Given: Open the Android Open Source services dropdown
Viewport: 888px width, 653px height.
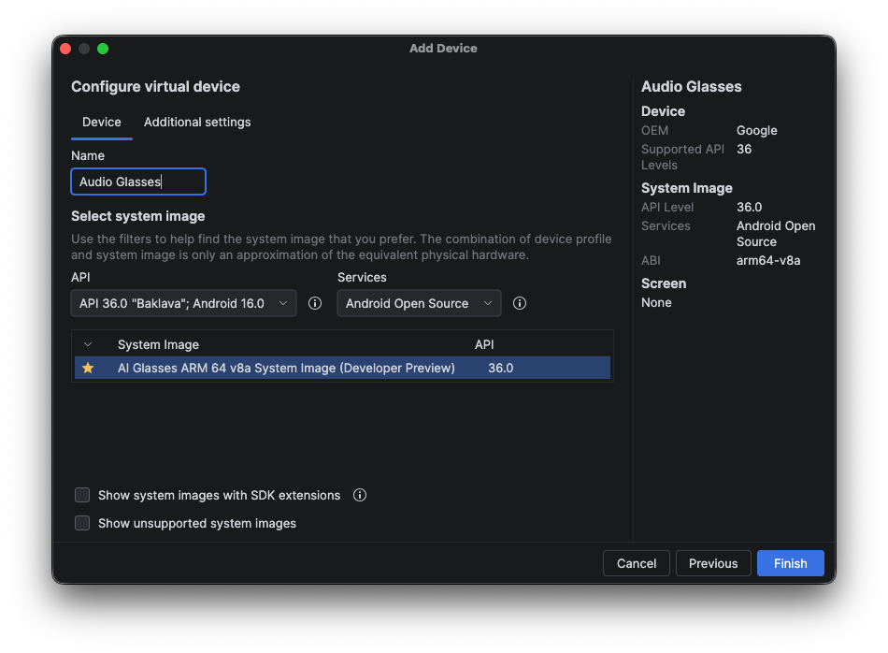Looking at the screenshot, I should (419, 303).
